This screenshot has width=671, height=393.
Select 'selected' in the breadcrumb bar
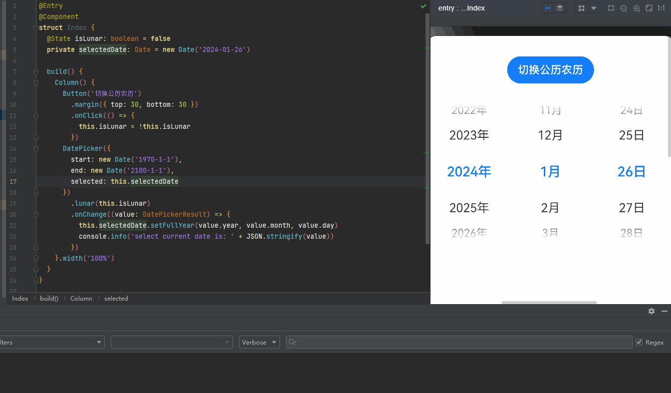116,298
